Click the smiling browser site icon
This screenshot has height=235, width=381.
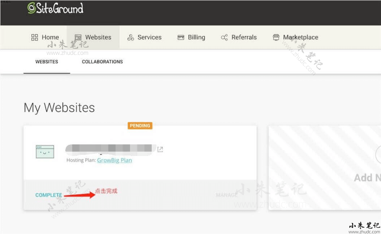click(x=45, y=152)
